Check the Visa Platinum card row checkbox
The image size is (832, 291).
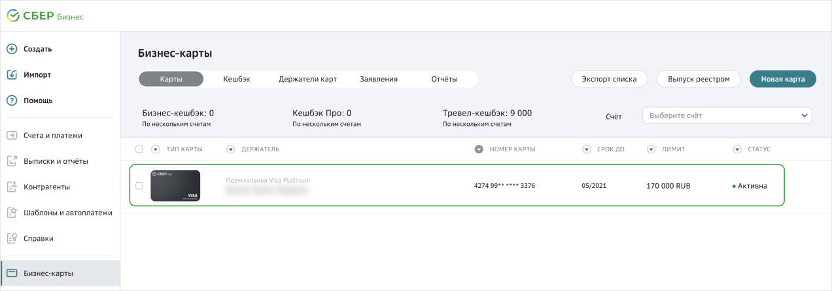point(139,186)
